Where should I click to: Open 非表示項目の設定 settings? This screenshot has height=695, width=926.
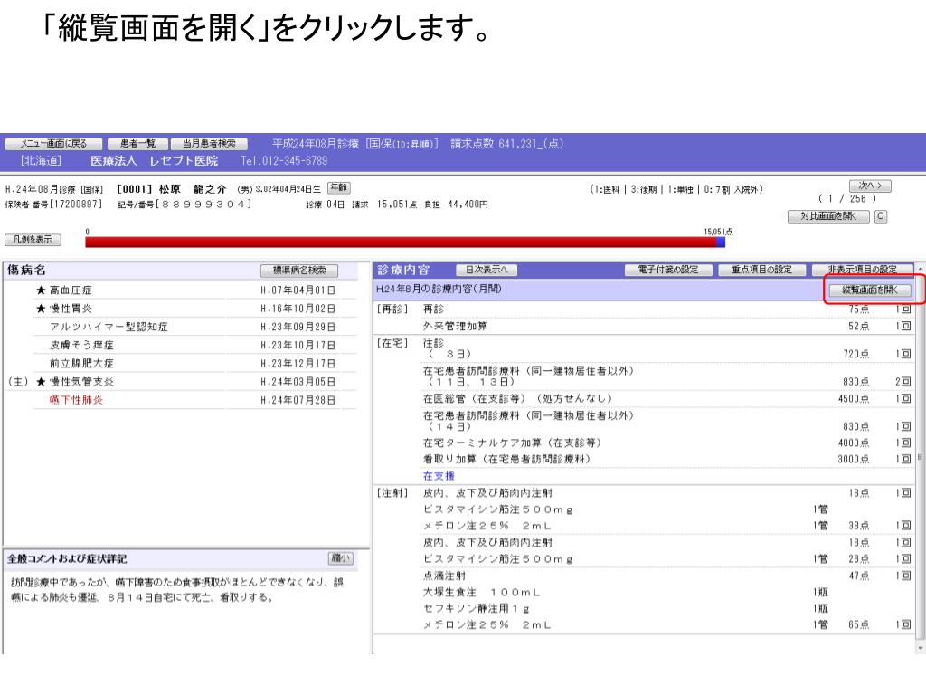pos(862,270)
